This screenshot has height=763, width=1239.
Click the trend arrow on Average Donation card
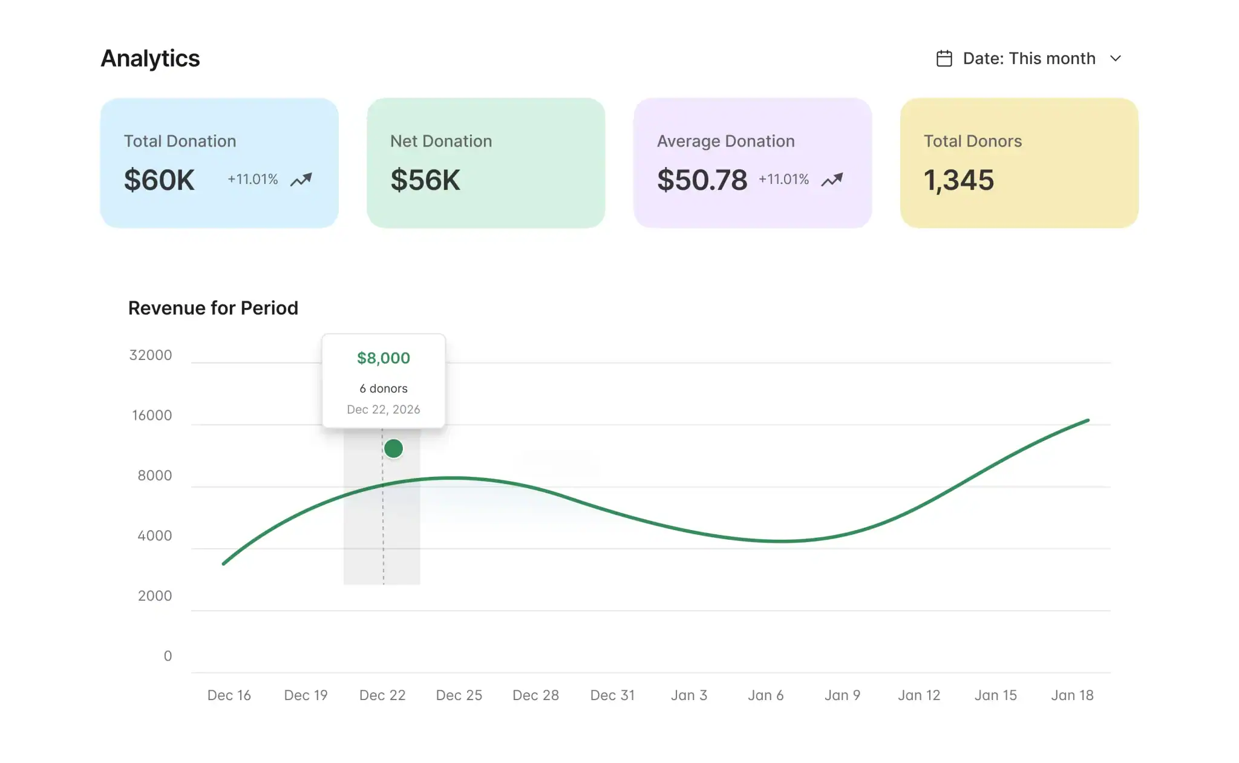pos(832,180)
